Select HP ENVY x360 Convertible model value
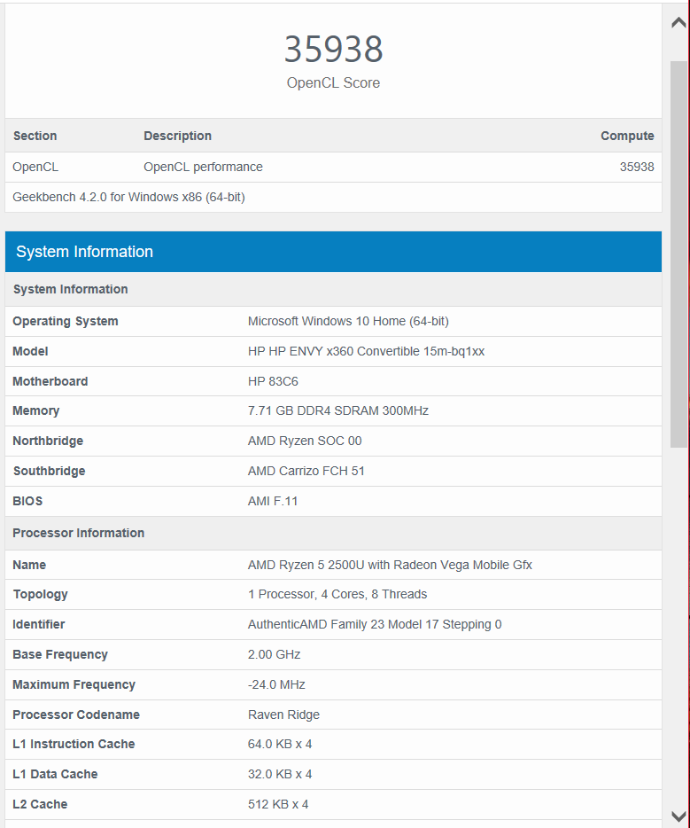Image resolution: width=690 pixels, height=828 pixels. (366, 351)
